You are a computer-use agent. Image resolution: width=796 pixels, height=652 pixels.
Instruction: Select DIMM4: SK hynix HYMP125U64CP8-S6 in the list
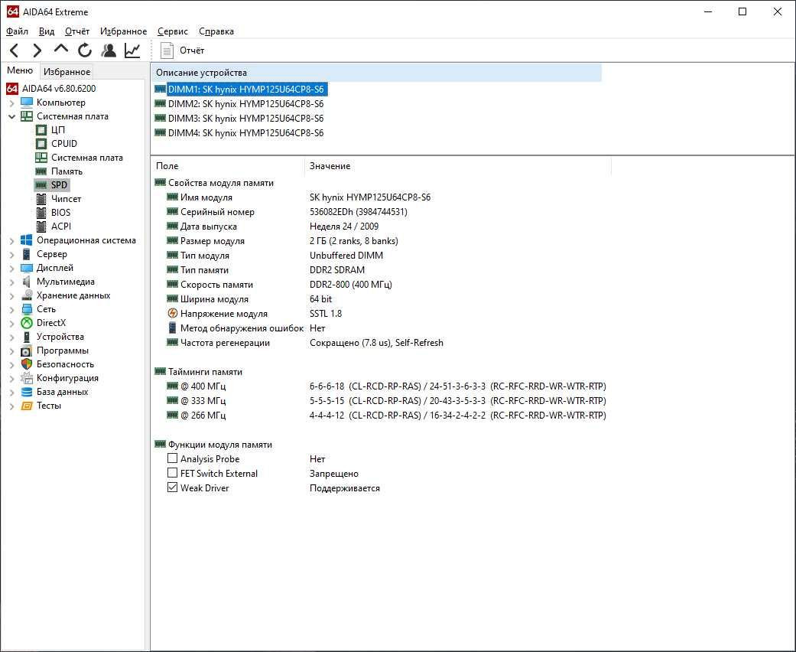click(x=245, y=133)
